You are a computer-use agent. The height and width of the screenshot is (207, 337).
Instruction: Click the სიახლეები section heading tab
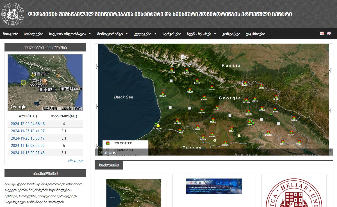pyautogui.click(x=109, y=165)
